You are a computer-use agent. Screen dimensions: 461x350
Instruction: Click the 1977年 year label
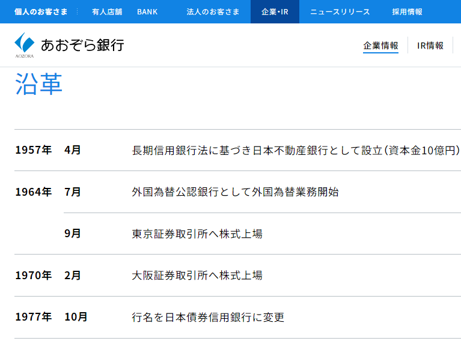point(34,317)
